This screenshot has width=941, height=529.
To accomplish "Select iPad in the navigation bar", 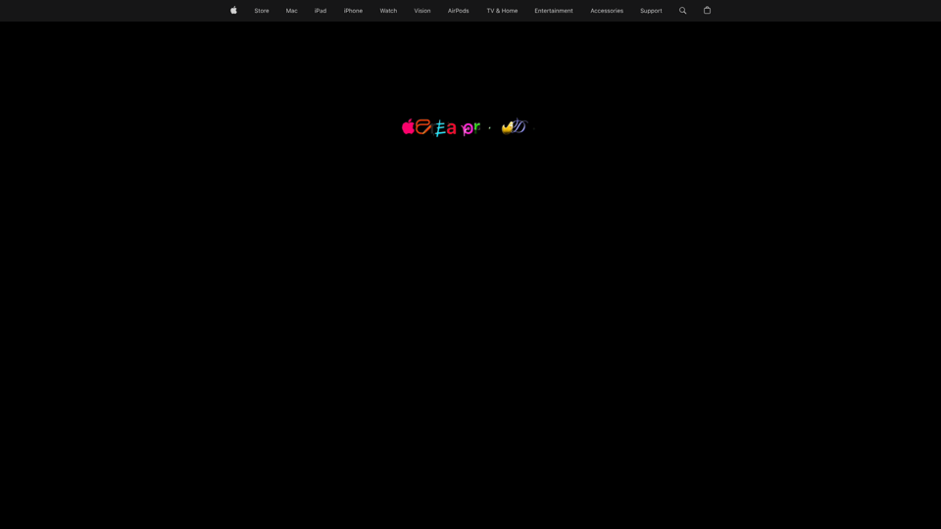I will 321,11.
